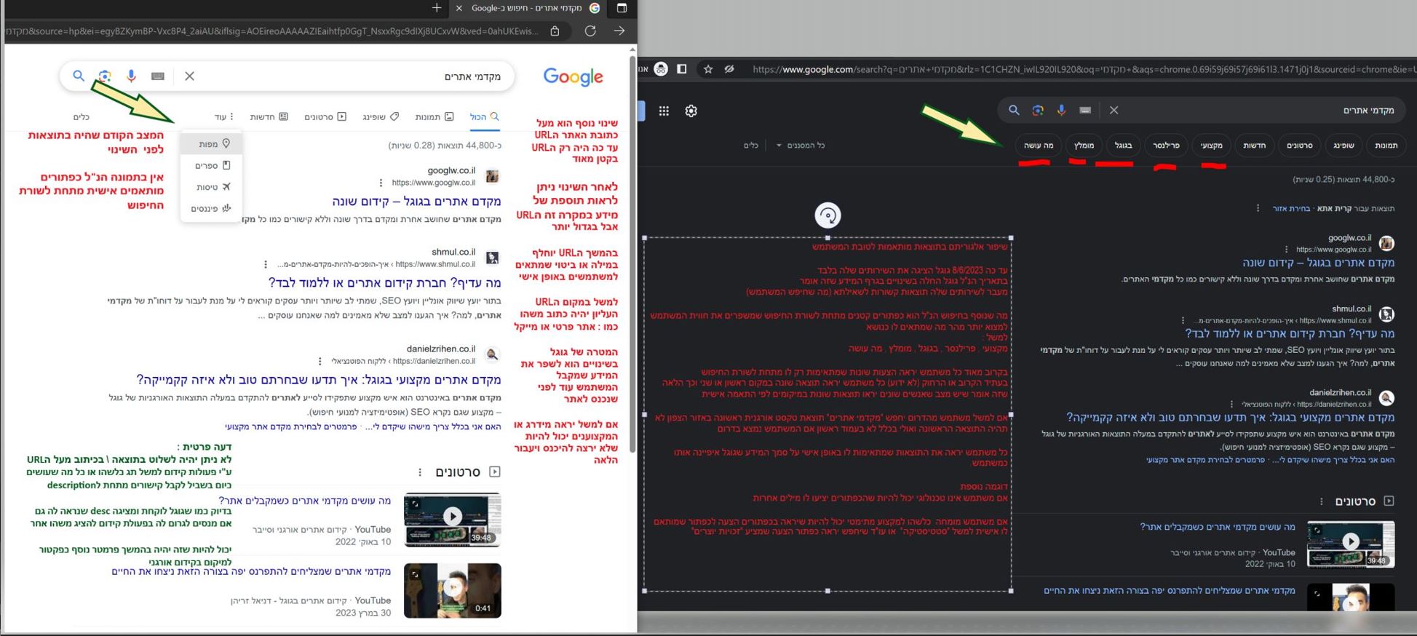The width and height of the screenshot is (1417, 636).
Task: Open כלים (Tools) in the dark window
Action: 751,146
